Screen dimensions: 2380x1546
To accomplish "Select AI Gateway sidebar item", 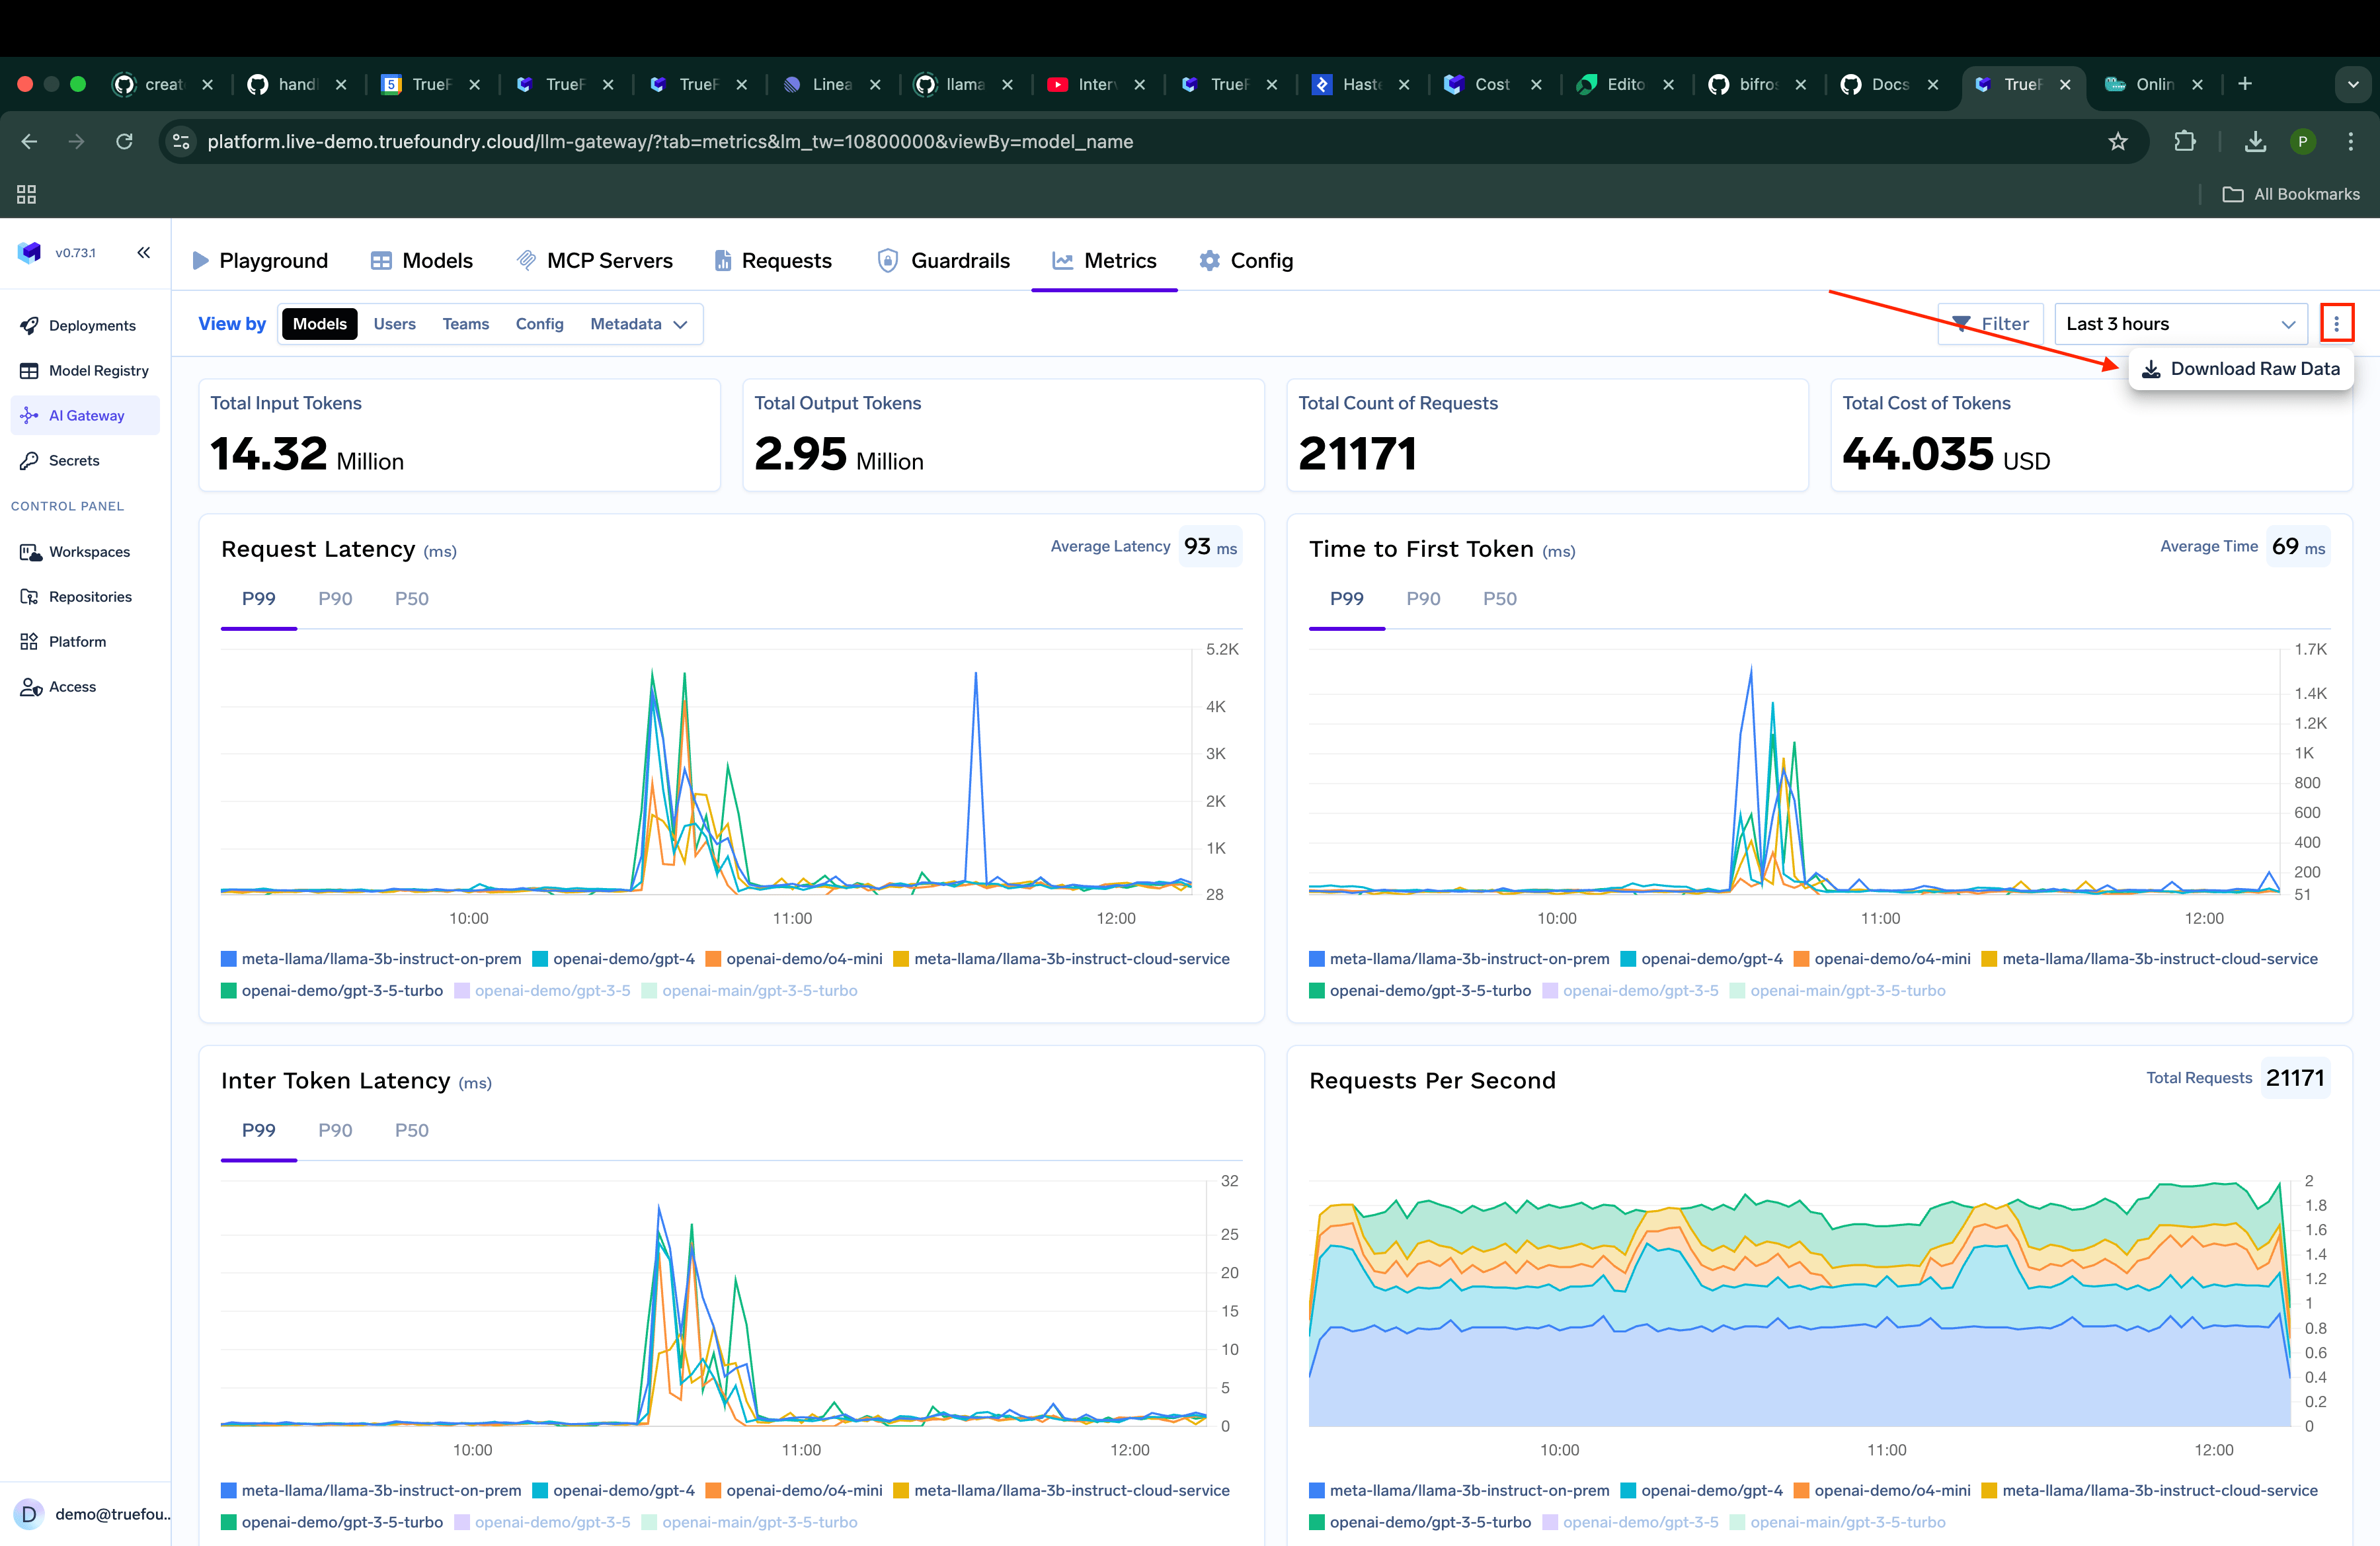I will 85,416.
